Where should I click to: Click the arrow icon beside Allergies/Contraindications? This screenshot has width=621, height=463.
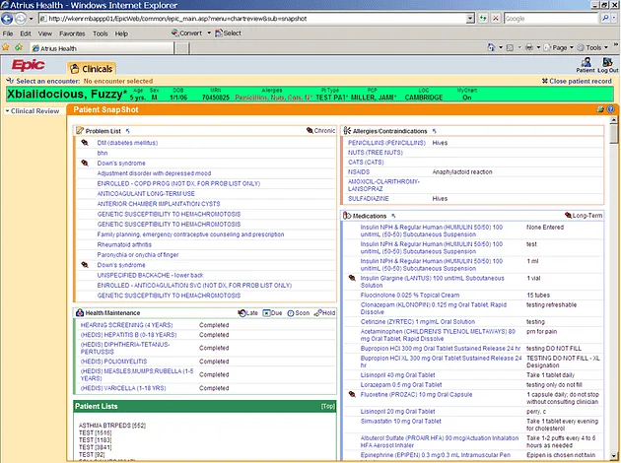(x=434, y=131)
